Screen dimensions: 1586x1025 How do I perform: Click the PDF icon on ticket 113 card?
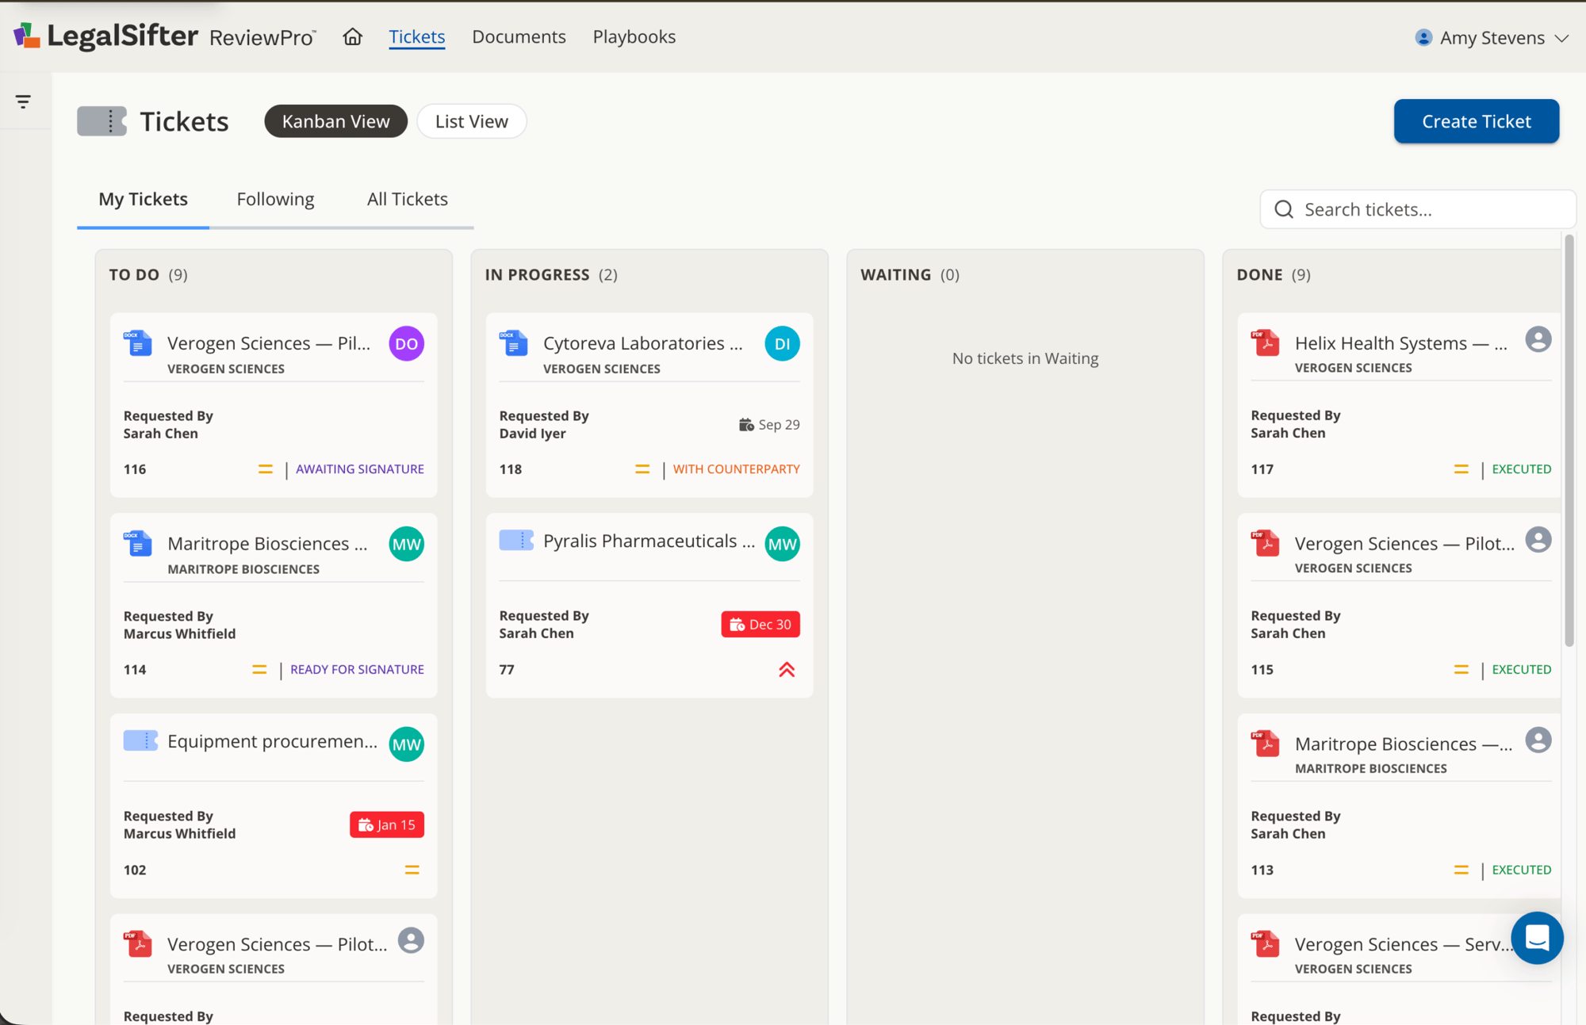(1266, 744)
